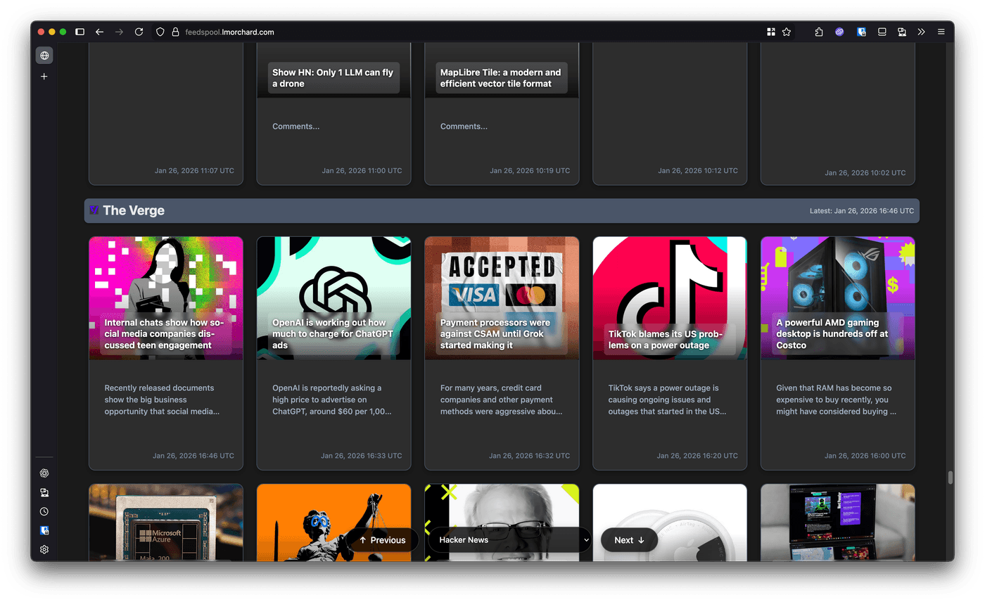
Task: Open the Hacker News feed dropdown
Action: pos(510,540)
